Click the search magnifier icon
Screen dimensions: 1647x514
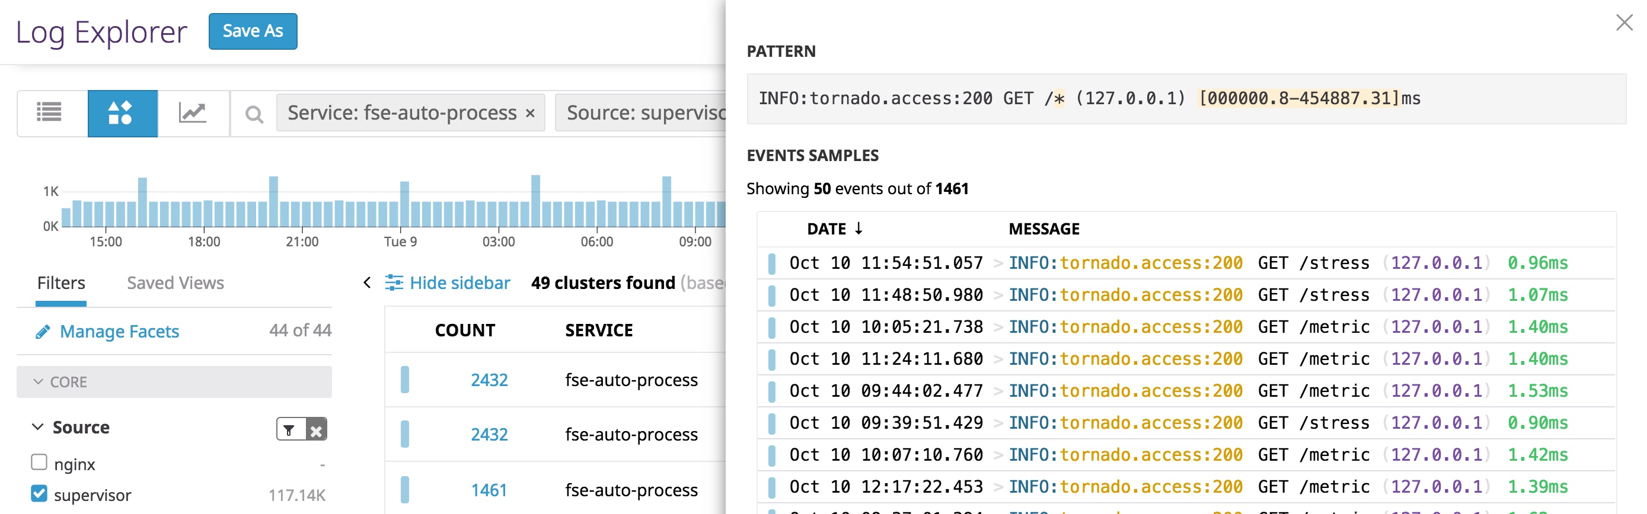(254, 114)
